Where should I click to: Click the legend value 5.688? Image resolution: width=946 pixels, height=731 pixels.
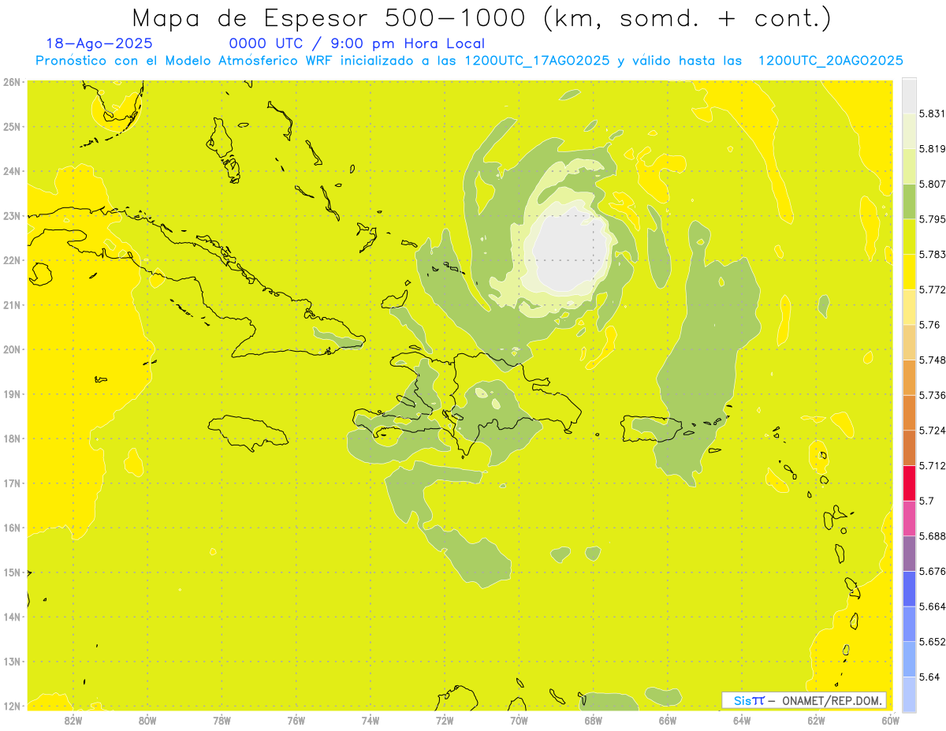pyautogui.click(x=933, y=536)
